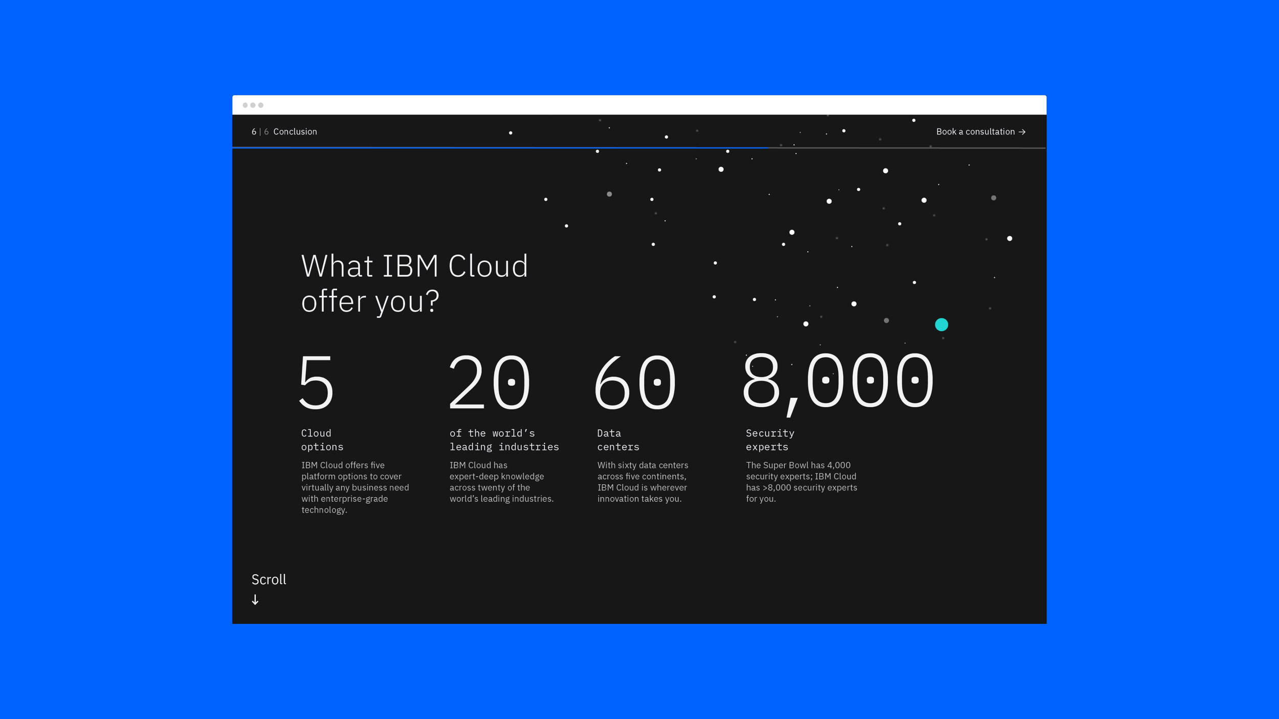Screen dimensions: 1279x719
Task: Click the first gray window control dot
Action: point(245,105)
